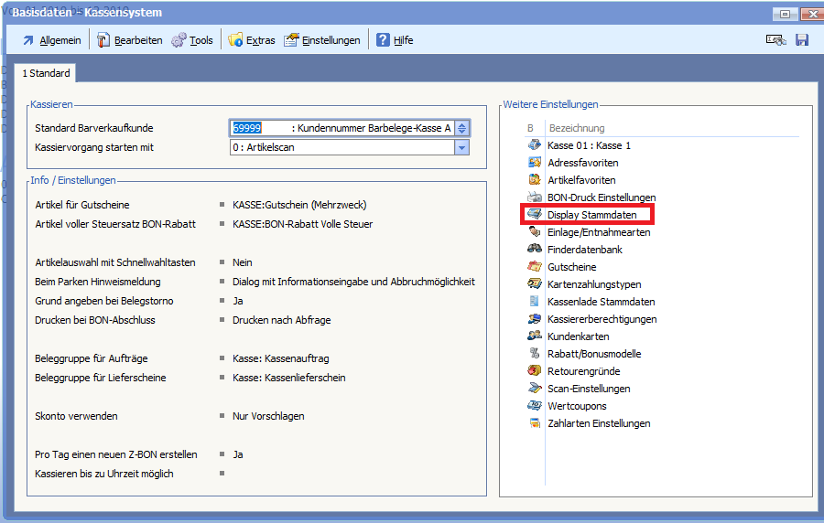The width and height of the screenshot is (824, 523).
Task: Click the Standard Barverkaufkunde number field
Action: [x=259, y=129]
